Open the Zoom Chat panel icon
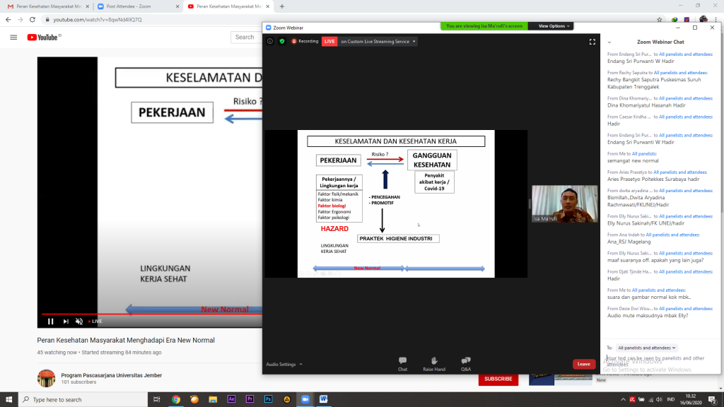This screenshot has width=724, height=407. click(x=402, y=363)
